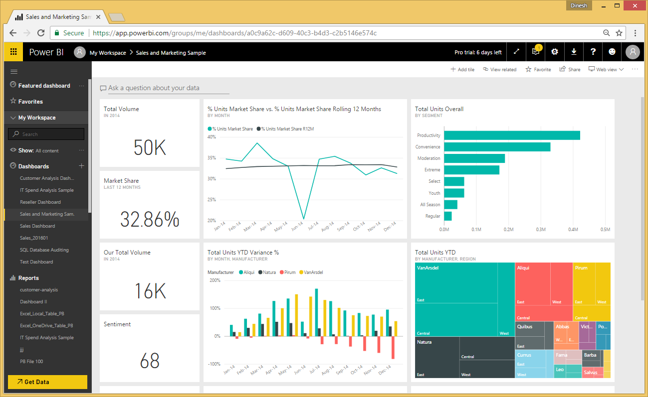Screen dimensions: 648x397
Task: Click Sales and Marketing Sample breadcrumb
Action: click(x=171, y=53)
